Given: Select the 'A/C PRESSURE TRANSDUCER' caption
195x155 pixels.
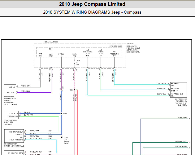Looking at the screenshot, I should 181,102.
